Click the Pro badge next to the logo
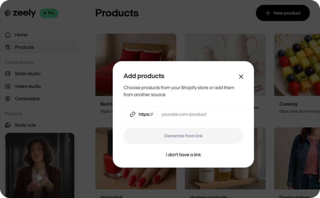This screenshot has height=198, width=320. pyautogui.click(x=49, y=13)
